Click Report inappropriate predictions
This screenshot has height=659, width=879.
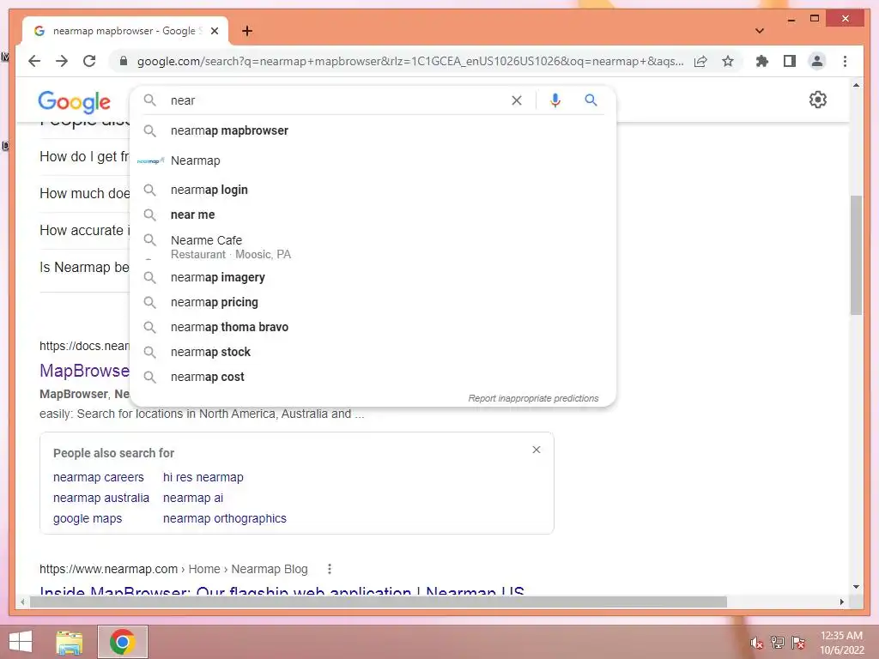(533, 398)
